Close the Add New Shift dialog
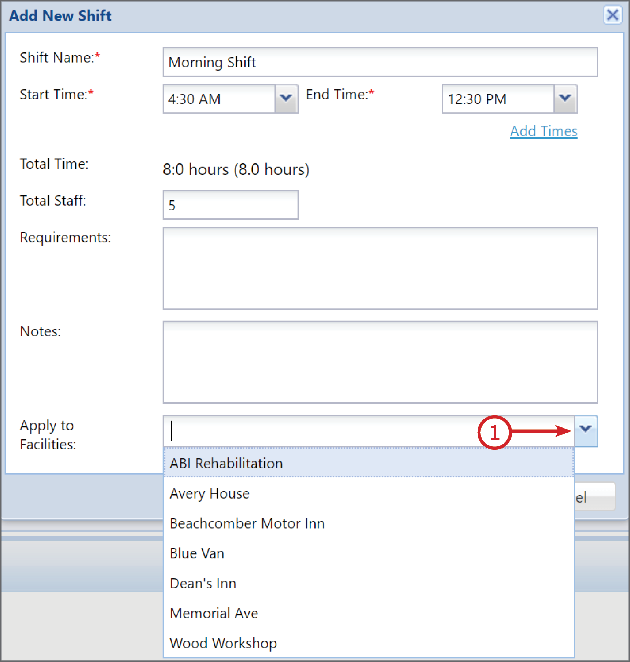This screenshot has height=662, width=630. (612, 15)
